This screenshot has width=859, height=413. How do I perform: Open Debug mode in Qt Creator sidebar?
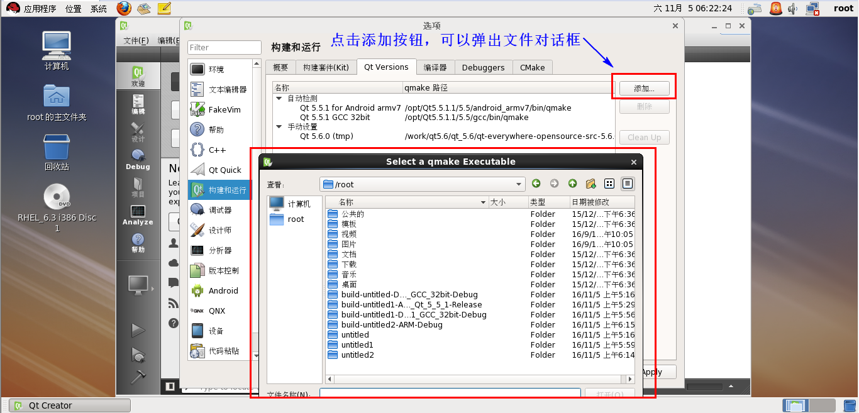[x=138, y=160]
